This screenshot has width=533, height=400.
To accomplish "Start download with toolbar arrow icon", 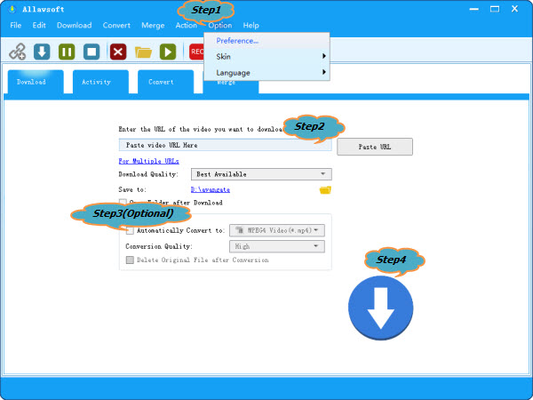I will click(42, 52).
